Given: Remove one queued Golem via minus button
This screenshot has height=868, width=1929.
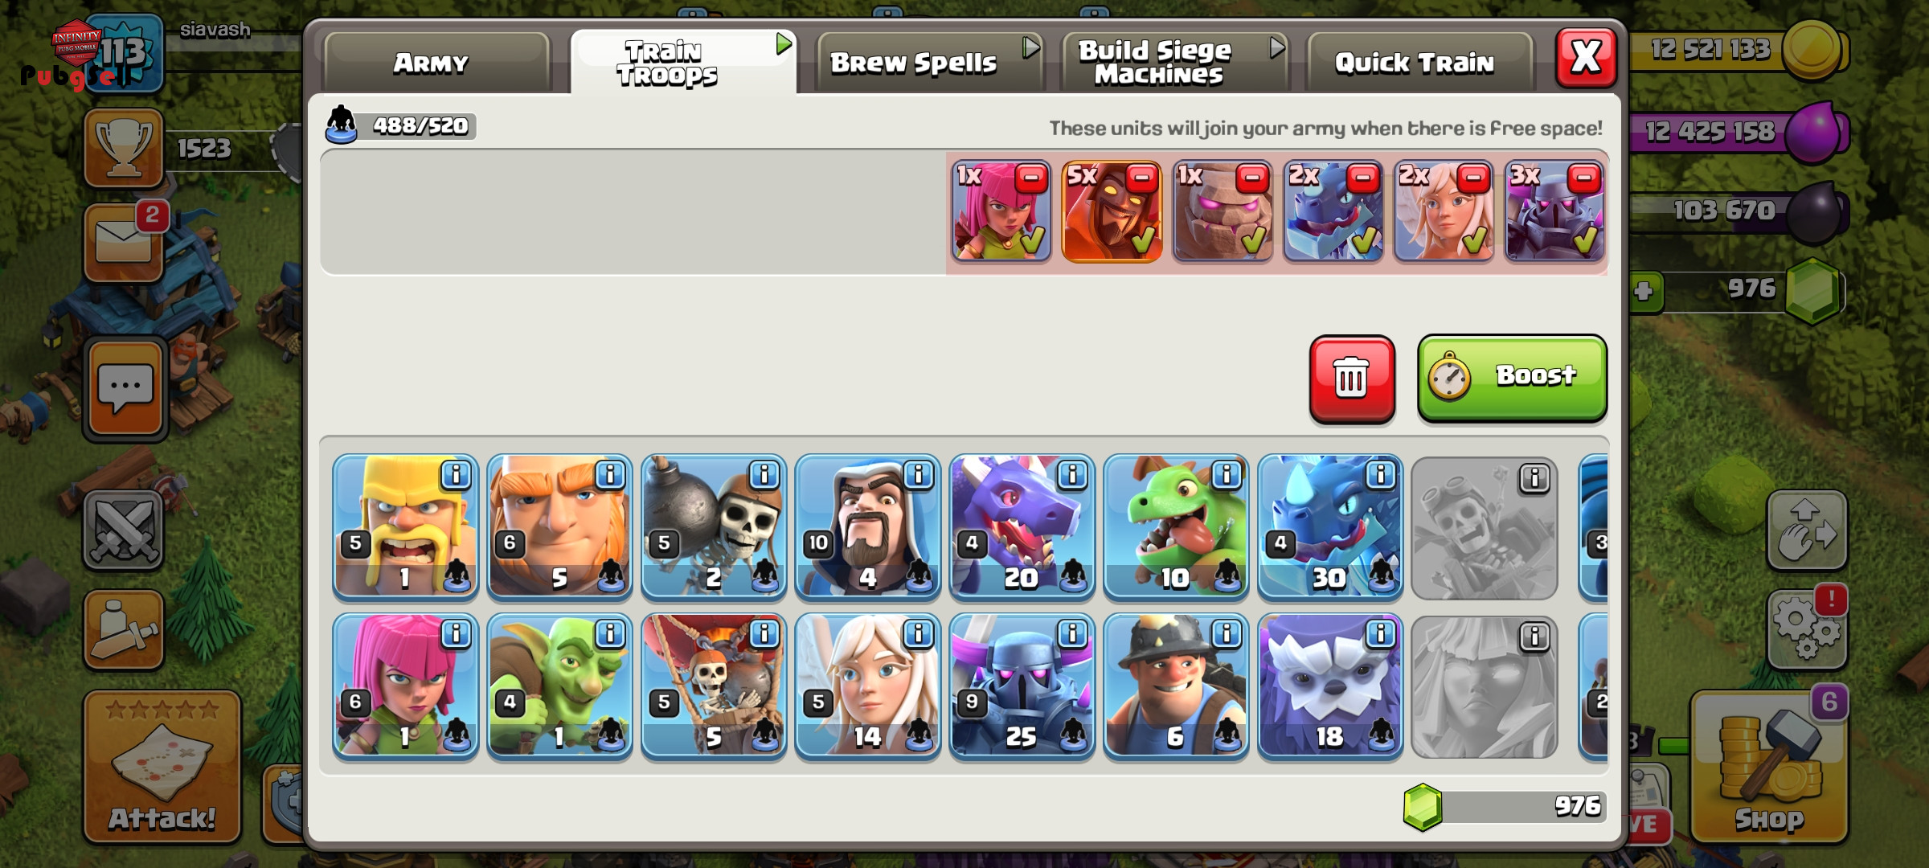Looking at the screenshot, I should point(1252,178).
